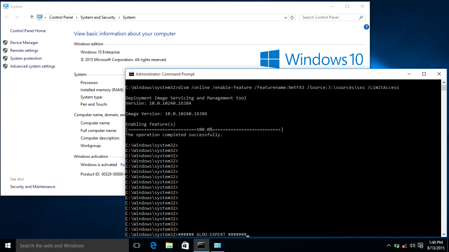
Task: Click Control Panel in the breadcrumb
Action: (x=61, y=17)
